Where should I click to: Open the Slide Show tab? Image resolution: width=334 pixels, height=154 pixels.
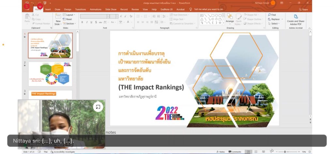[x=111, y=9]
